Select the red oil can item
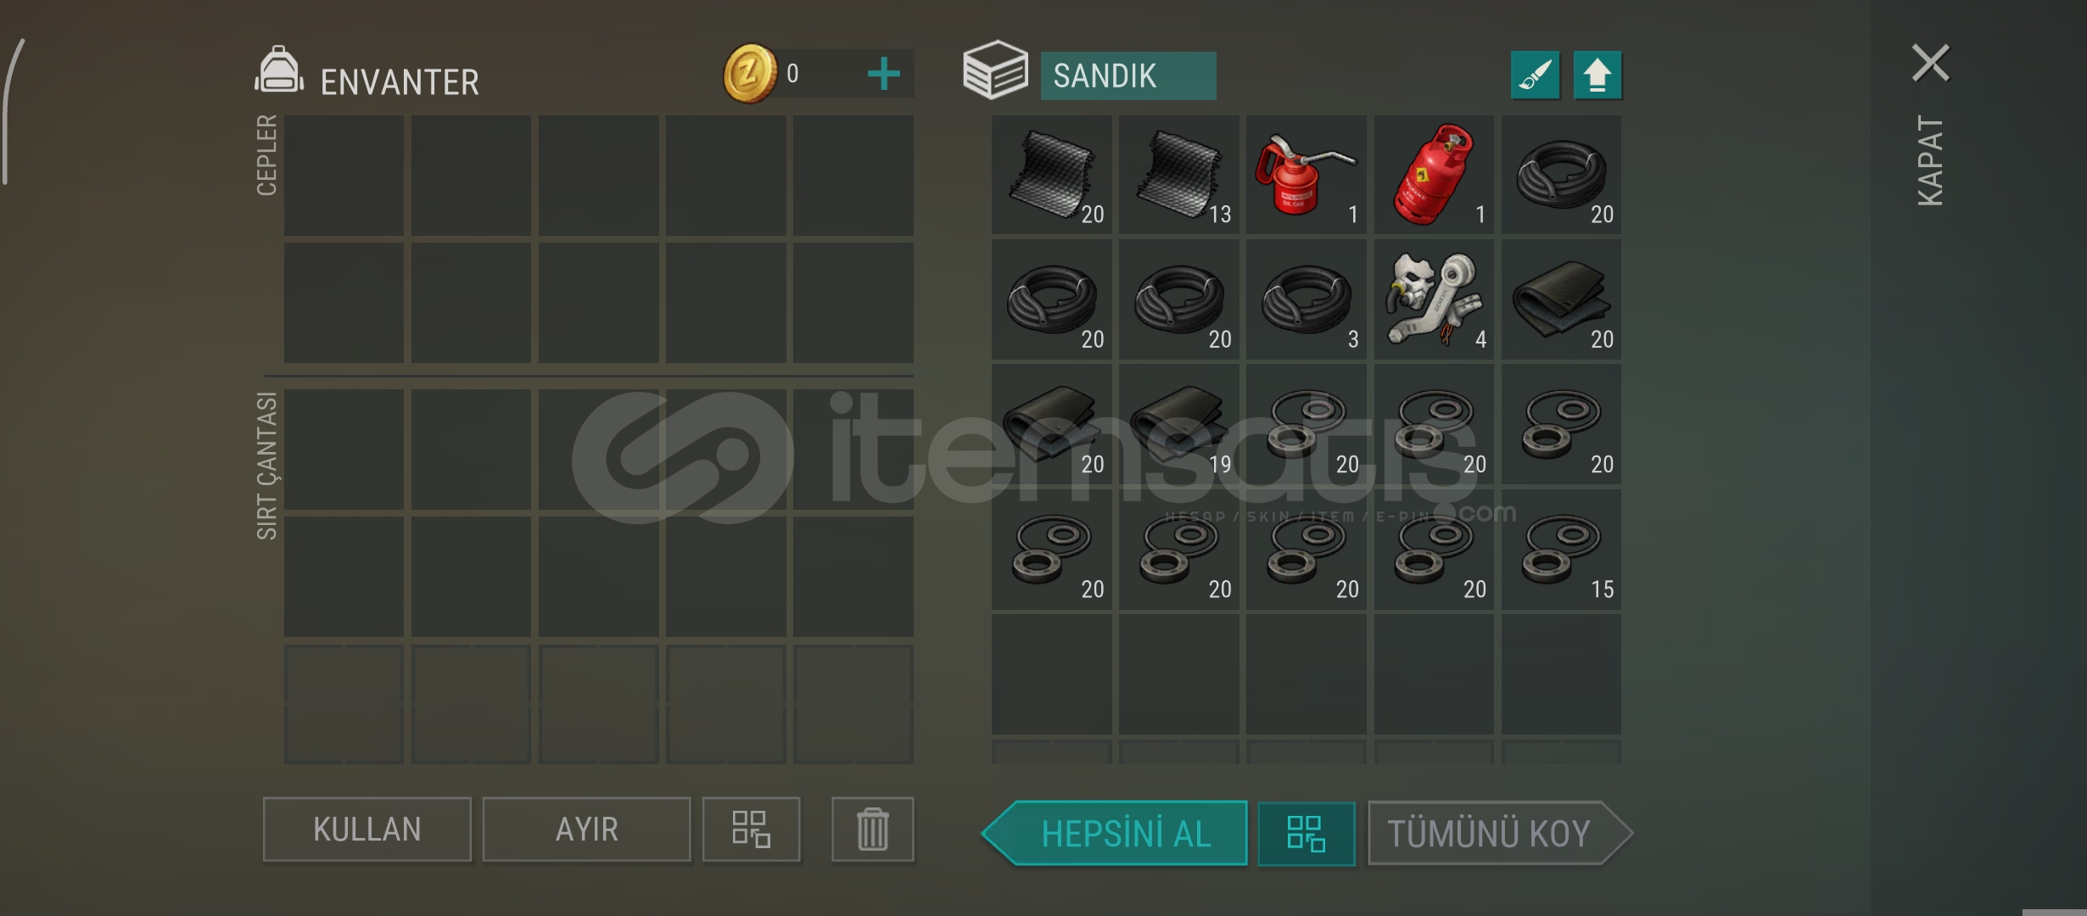This screenshot has width=2087, height=916. [1306, 175]
